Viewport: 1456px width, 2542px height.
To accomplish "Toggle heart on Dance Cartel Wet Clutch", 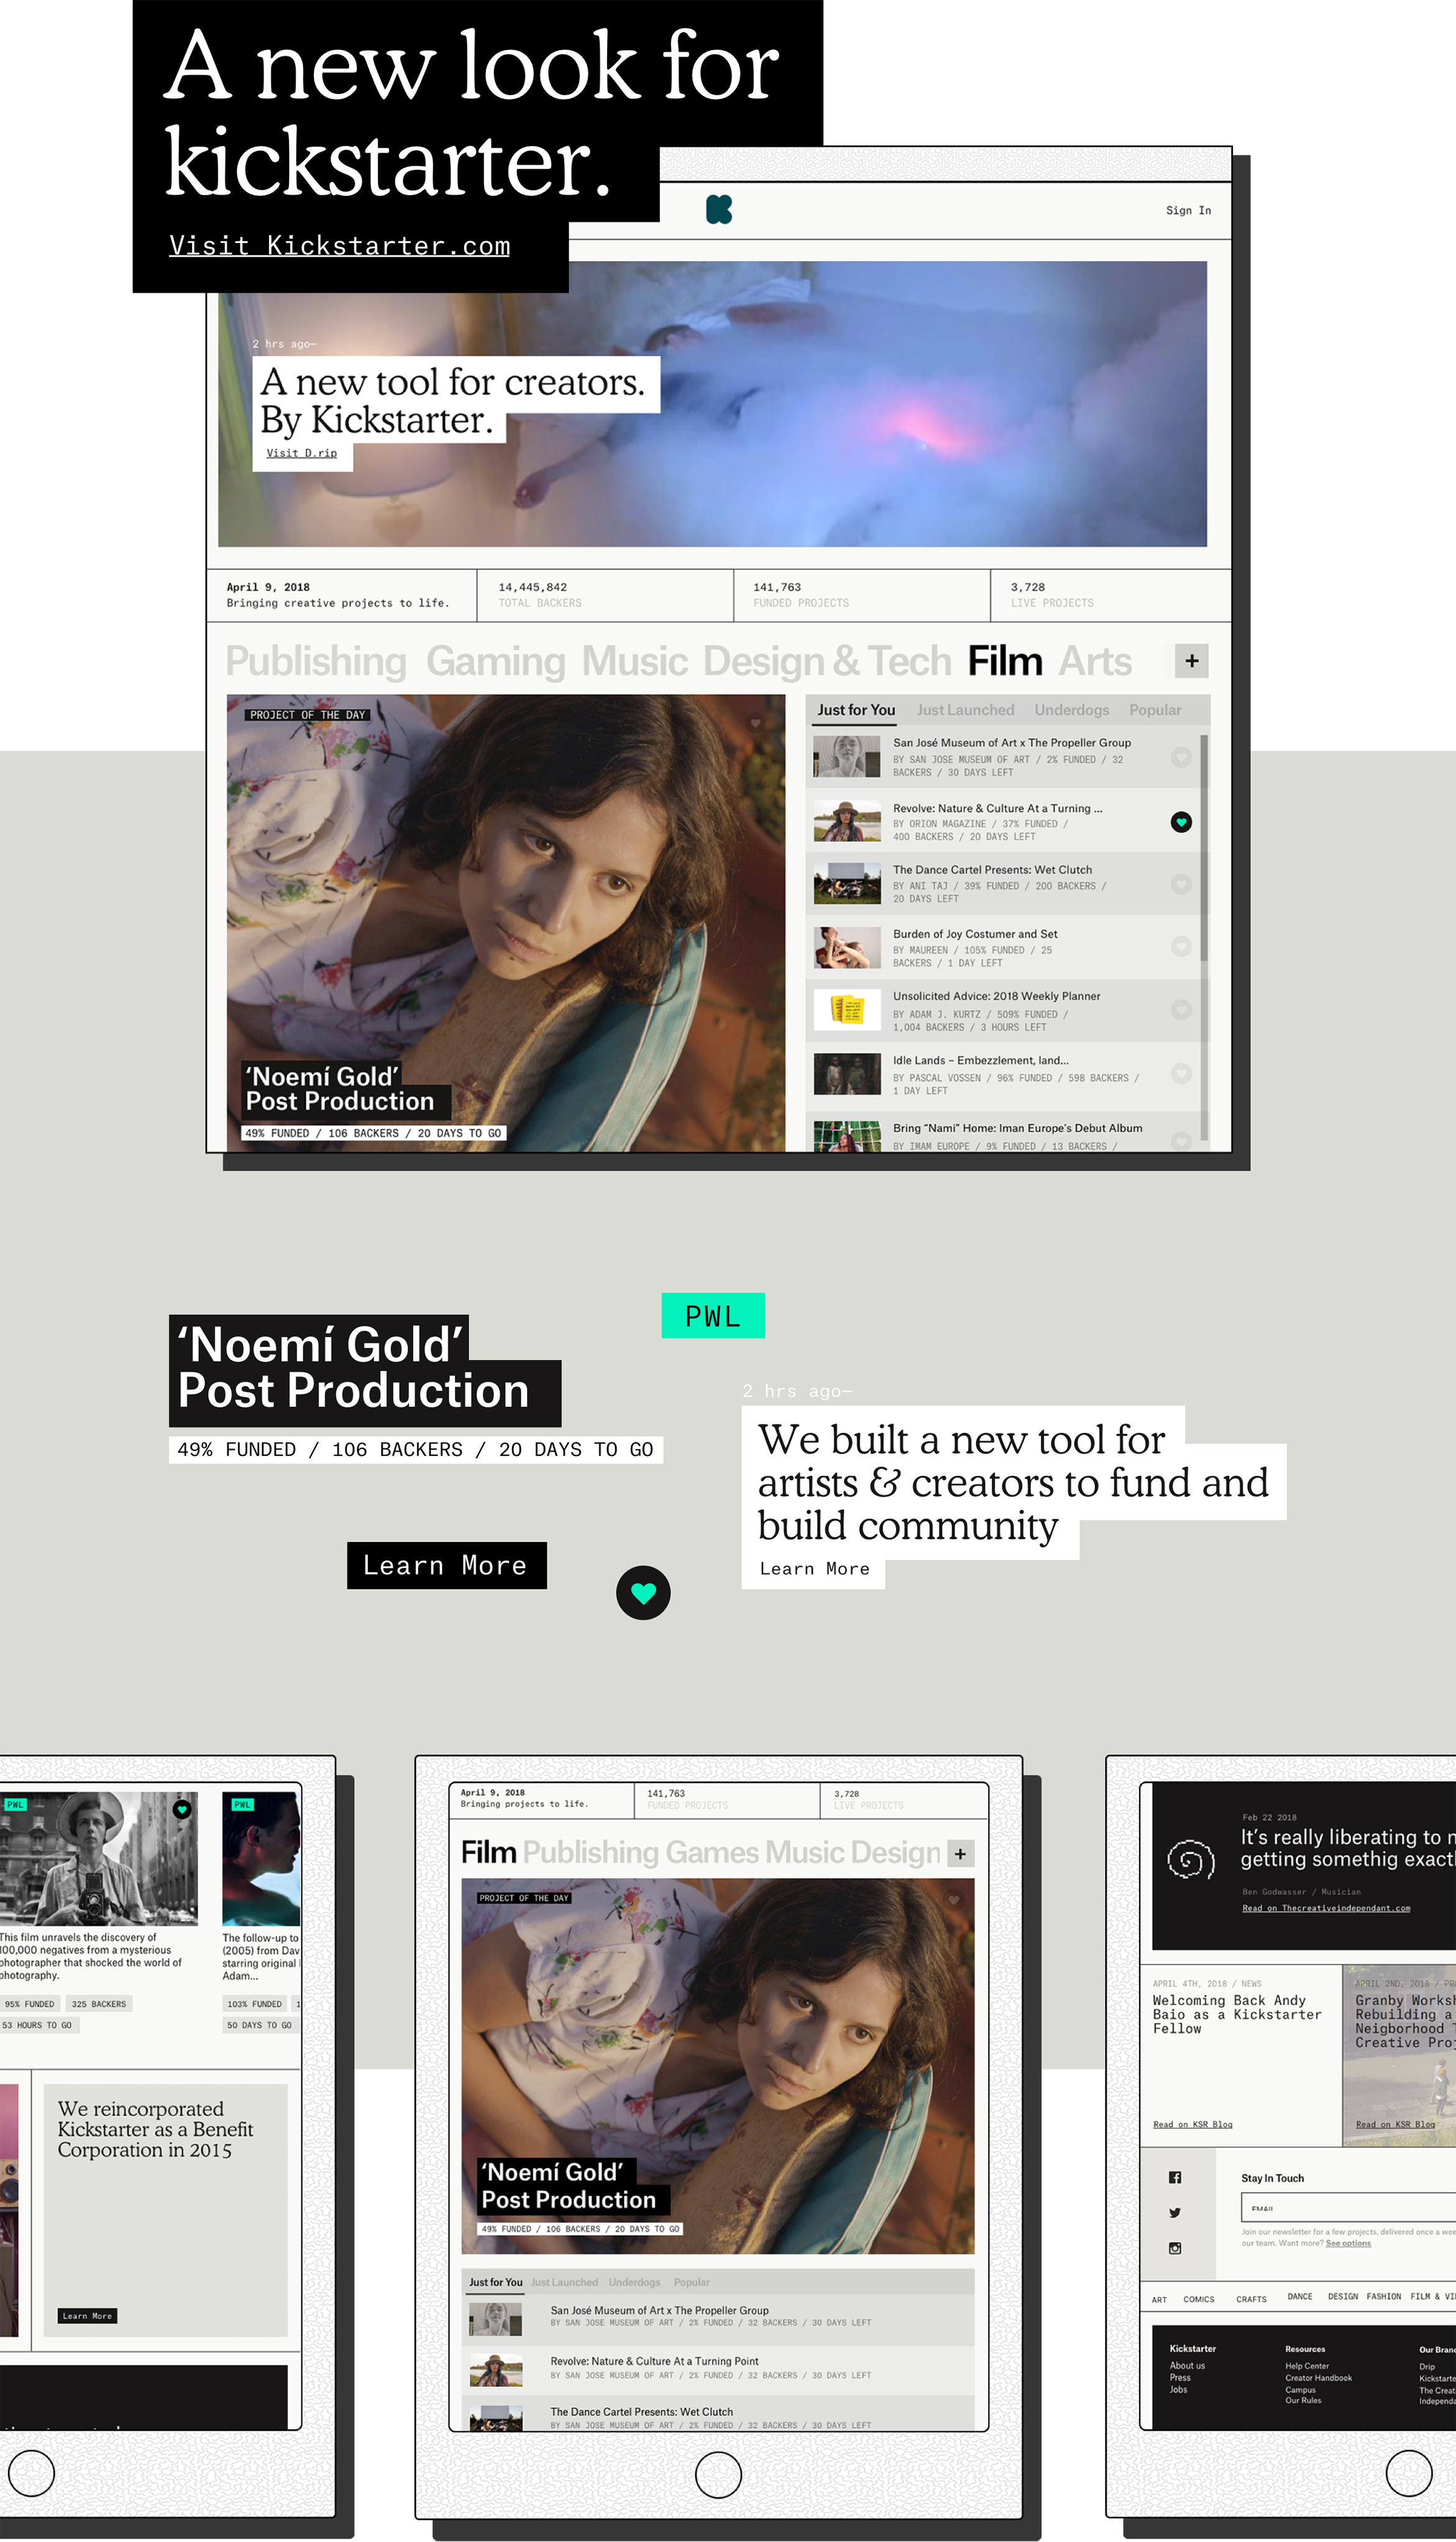I will [x=1181, y=885].
